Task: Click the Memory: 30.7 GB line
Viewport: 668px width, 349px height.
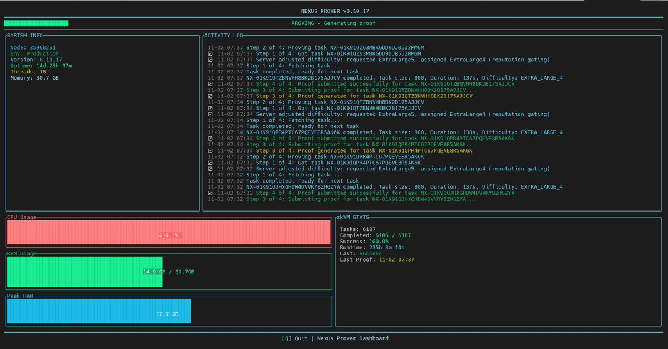Action: point(35,78)
